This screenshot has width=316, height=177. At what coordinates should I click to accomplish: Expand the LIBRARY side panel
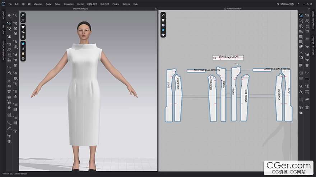point(3,15)
